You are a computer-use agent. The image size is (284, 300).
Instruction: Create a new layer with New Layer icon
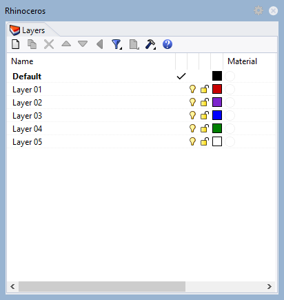16,44
